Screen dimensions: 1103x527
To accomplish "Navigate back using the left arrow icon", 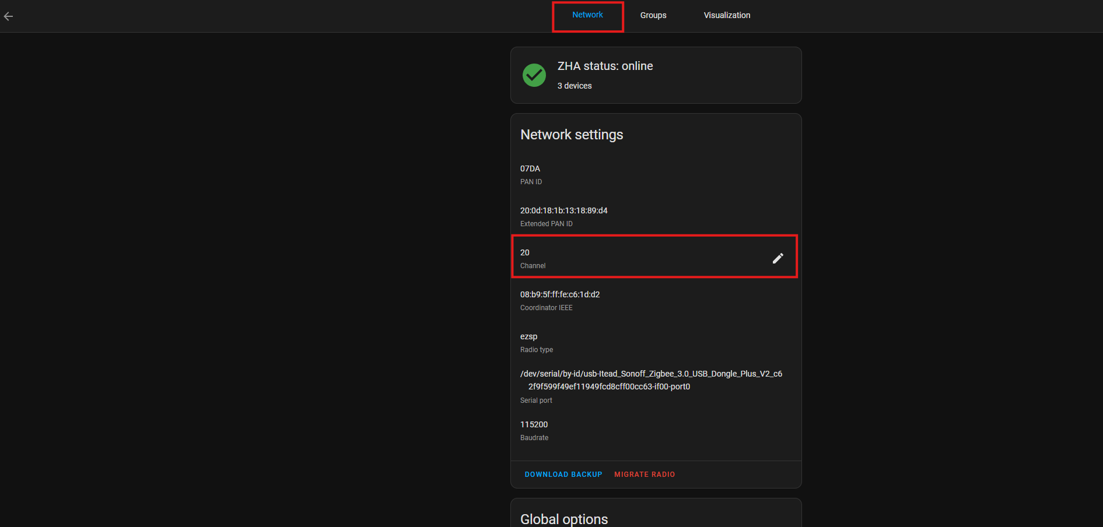I will 9,16.
